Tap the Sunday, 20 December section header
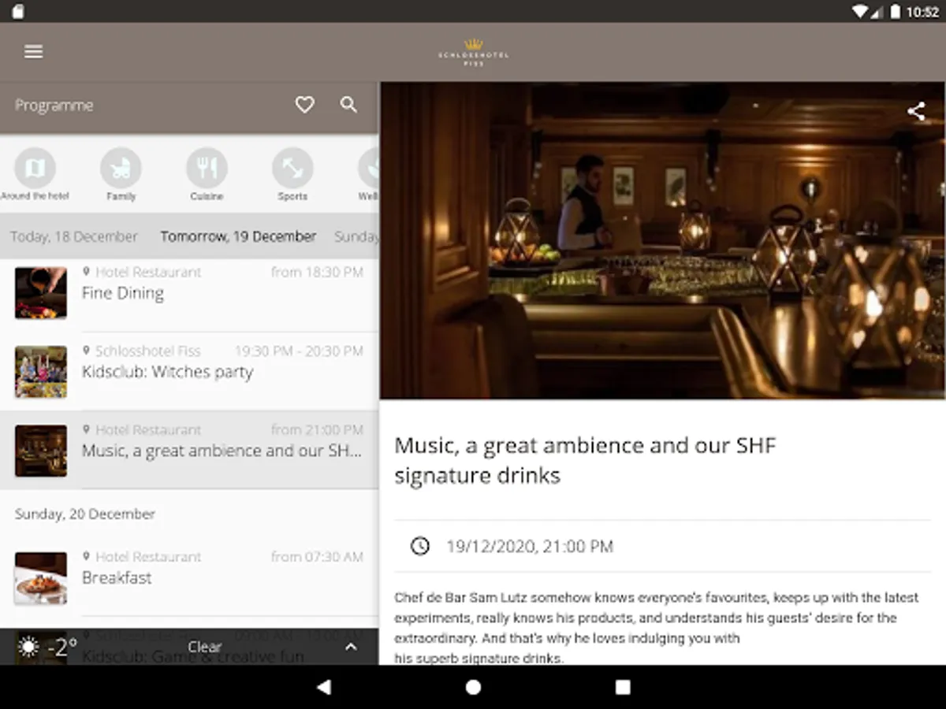This screenshot has width=946, height=709. 85,514
